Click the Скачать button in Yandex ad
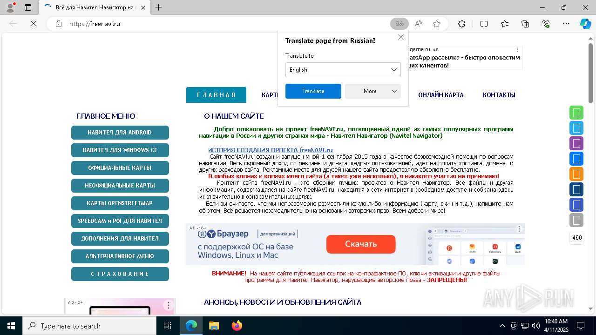The image size is (596, 335). point(361,244)
